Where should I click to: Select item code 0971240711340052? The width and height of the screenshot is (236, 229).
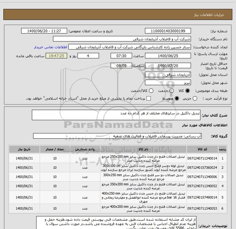[x=202, y=186]
